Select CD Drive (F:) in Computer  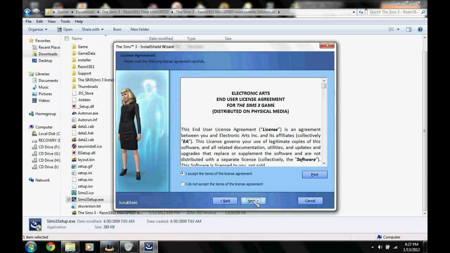tap(46, 147)
